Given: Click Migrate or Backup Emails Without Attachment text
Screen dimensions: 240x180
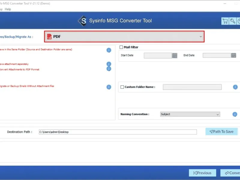Looking at the screenshot, I should 27,86.
